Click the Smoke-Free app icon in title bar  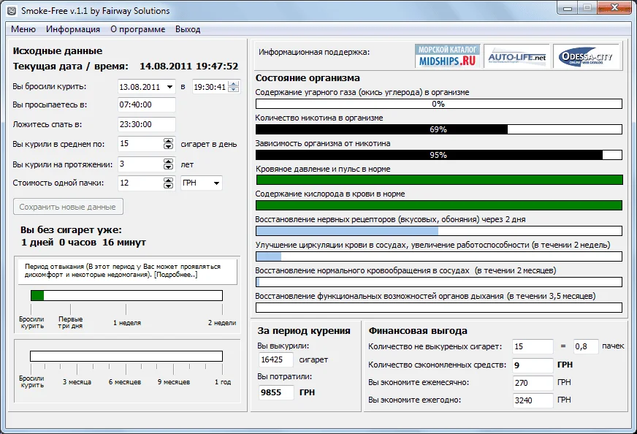[12, 10]
